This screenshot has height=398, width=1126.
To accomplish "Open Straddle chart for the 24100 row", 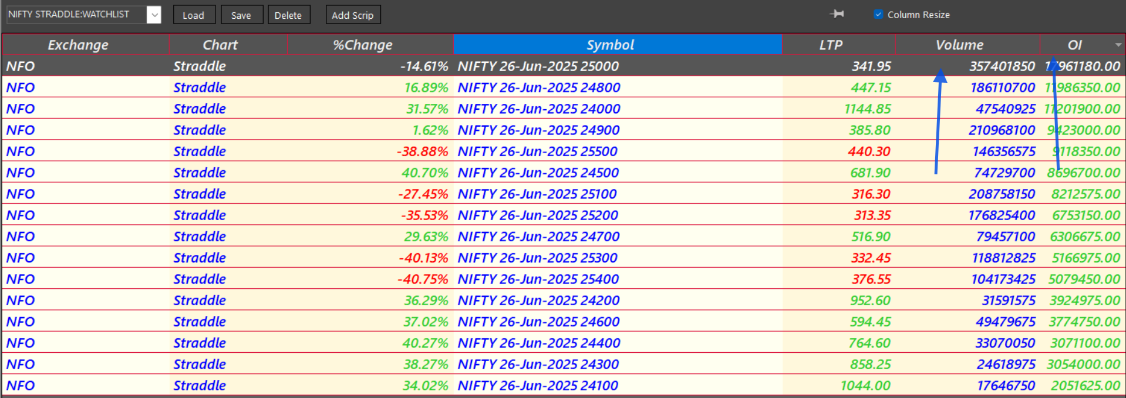I will tap(200, 385).
